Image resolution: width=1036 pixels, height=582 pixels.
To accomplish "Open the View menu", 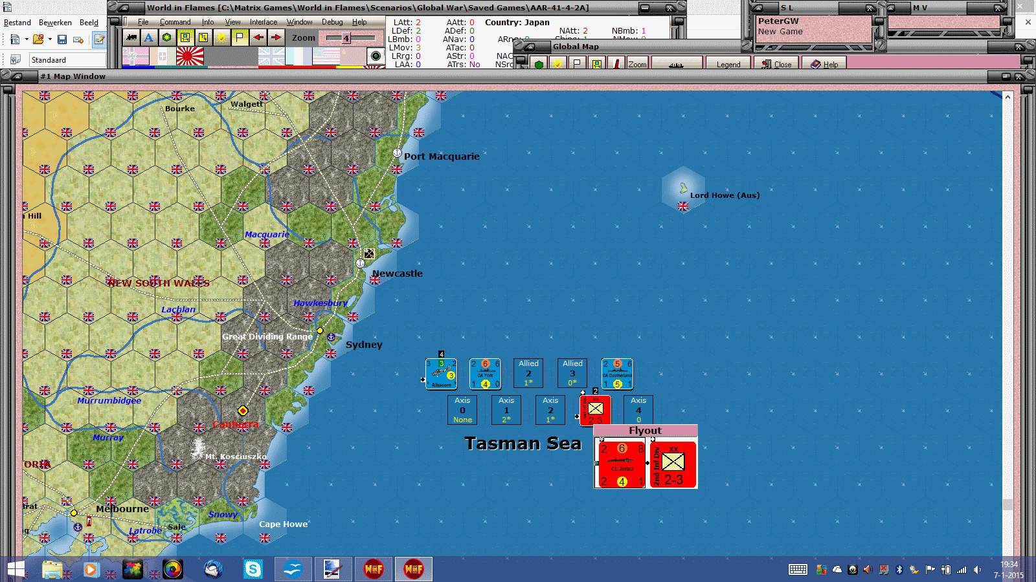I will coord(232,22).
